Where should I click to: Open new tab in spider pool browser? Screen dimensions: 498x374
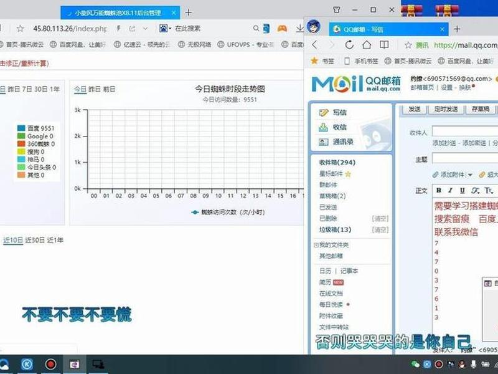click(x=189, y=12)
